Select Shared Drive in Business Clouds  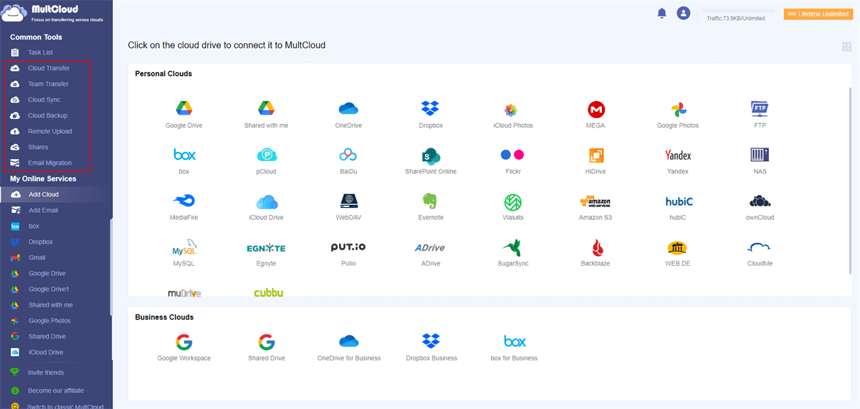[x=267, y=342]
